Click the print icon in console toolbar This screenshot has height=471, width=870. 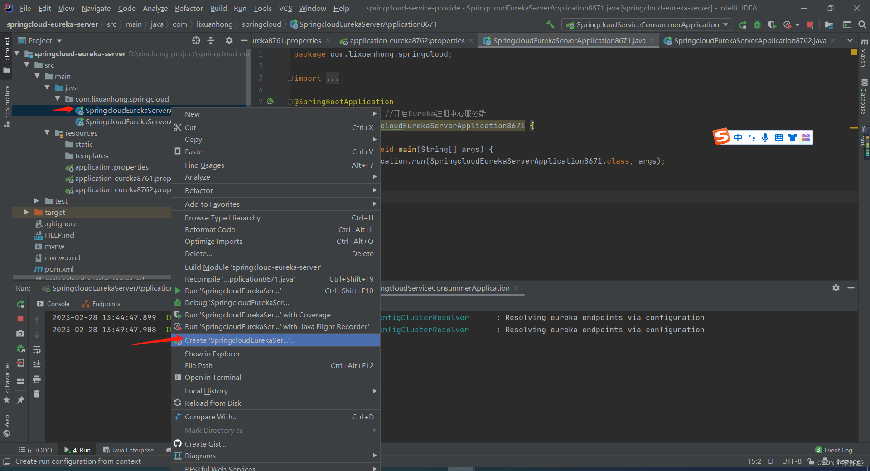point(37,379)
